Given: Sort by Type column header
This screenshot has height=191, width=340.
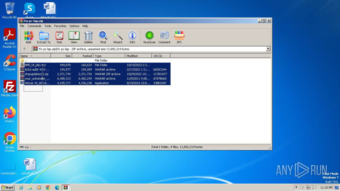Looking at the screenshot, I should point(109,56).
